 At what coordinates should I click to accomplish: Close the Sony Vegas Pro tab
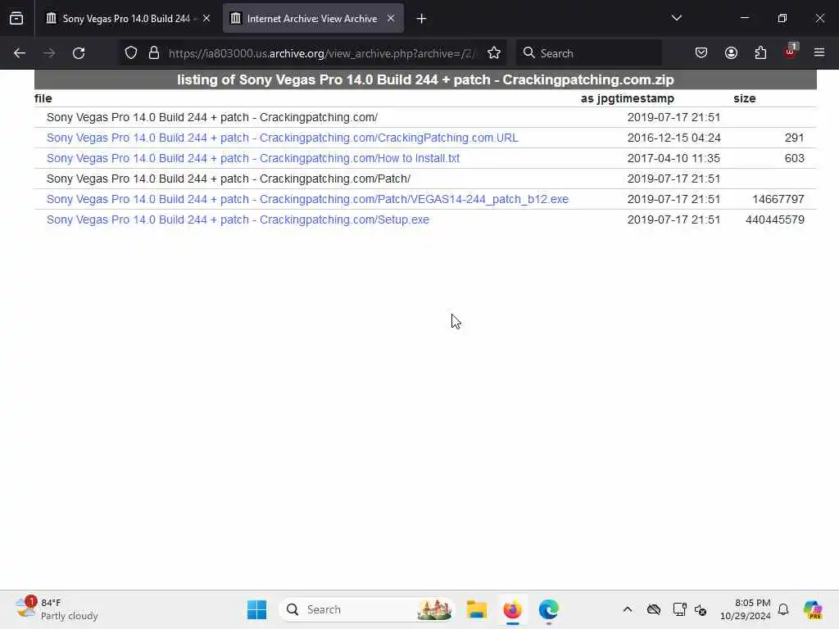[x=206, y=19]
